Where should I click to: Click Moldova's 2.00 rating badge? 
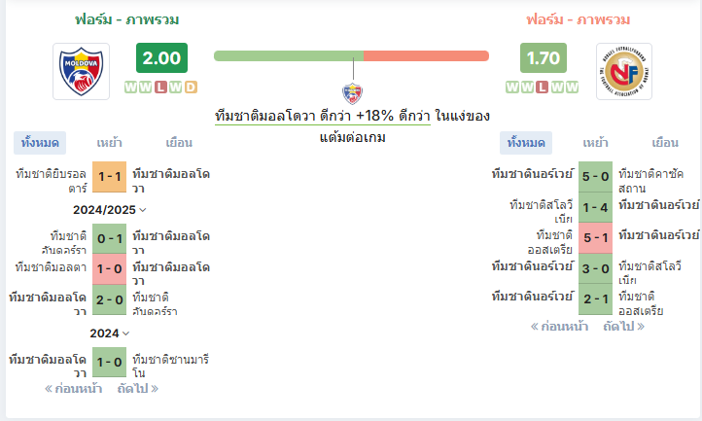point(161,57)
